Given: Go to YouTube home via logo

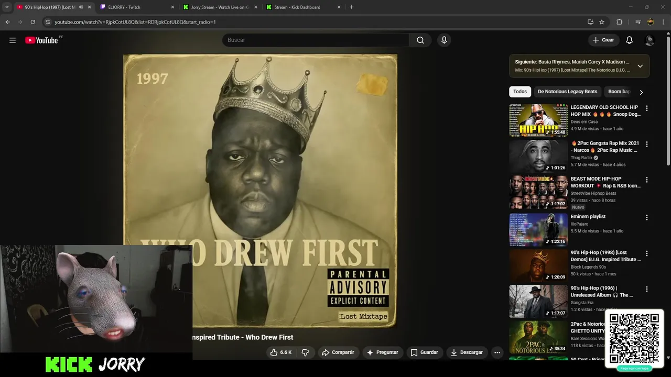Looking at the screenshot, I should (x=41, y=40).
